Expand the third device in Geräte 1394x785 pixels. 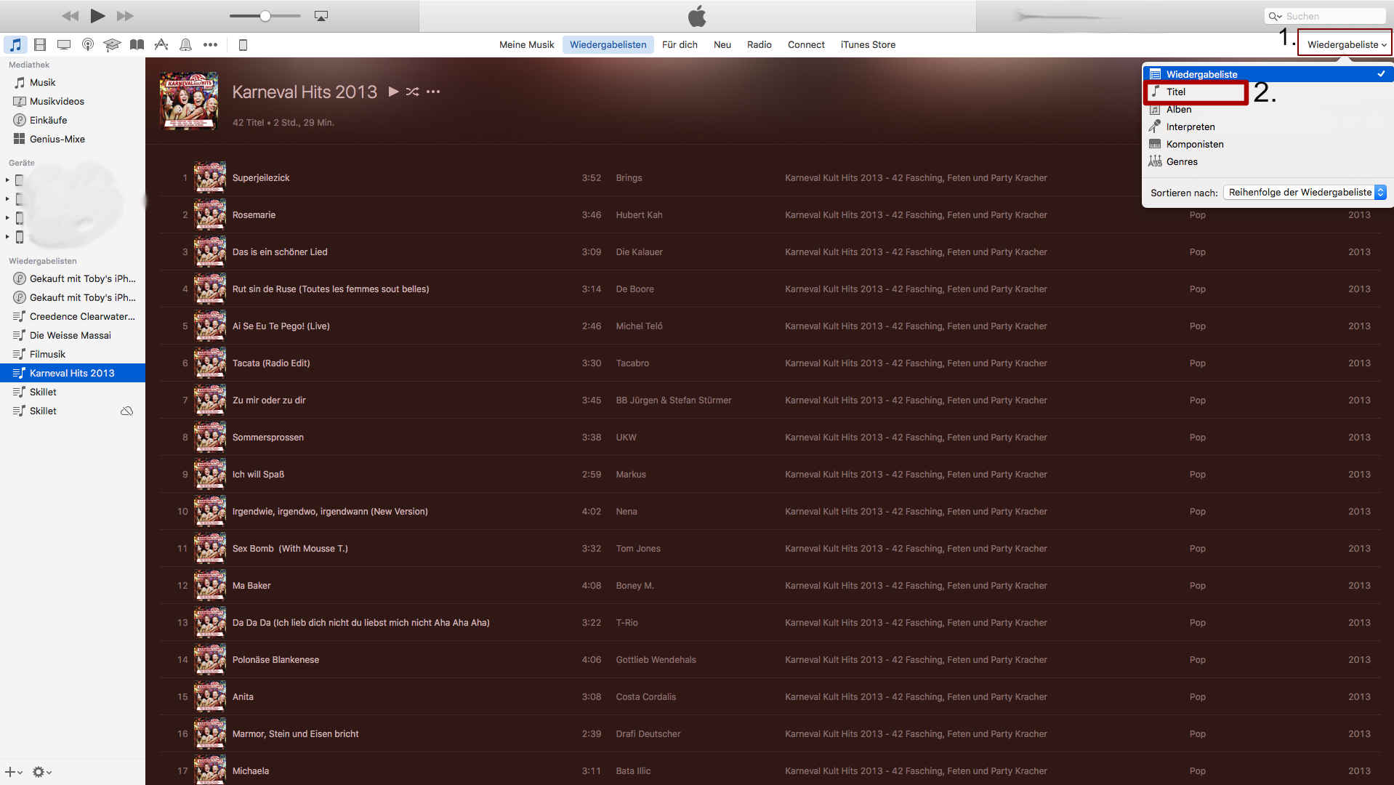[x=7, y=217]
